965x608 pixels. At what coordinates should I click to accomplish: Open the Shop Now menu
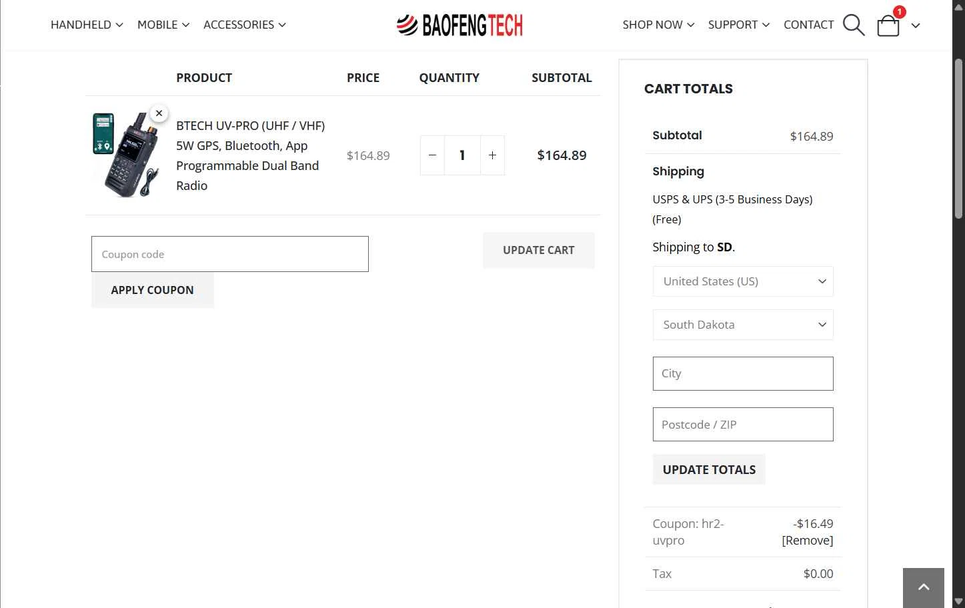point(658,25)
